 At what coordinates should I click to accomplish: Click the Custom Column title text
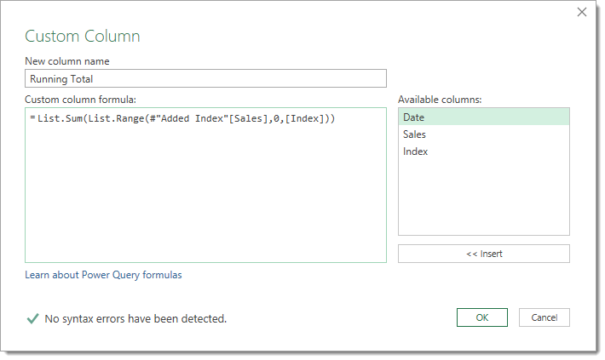coord(83,37)
